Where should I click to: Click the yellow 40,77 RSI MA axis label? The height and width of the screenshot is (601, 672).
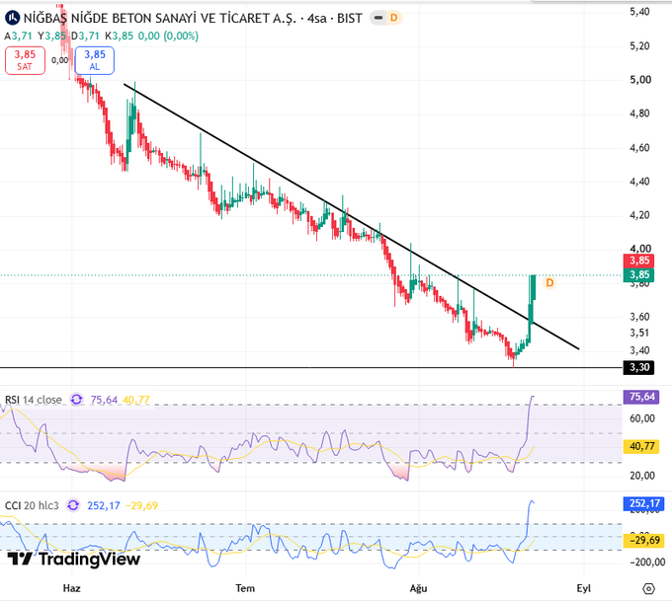[641, 446]
